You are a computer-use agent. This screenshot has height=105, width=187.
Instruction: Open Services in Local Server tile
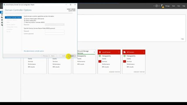(105, 62)
